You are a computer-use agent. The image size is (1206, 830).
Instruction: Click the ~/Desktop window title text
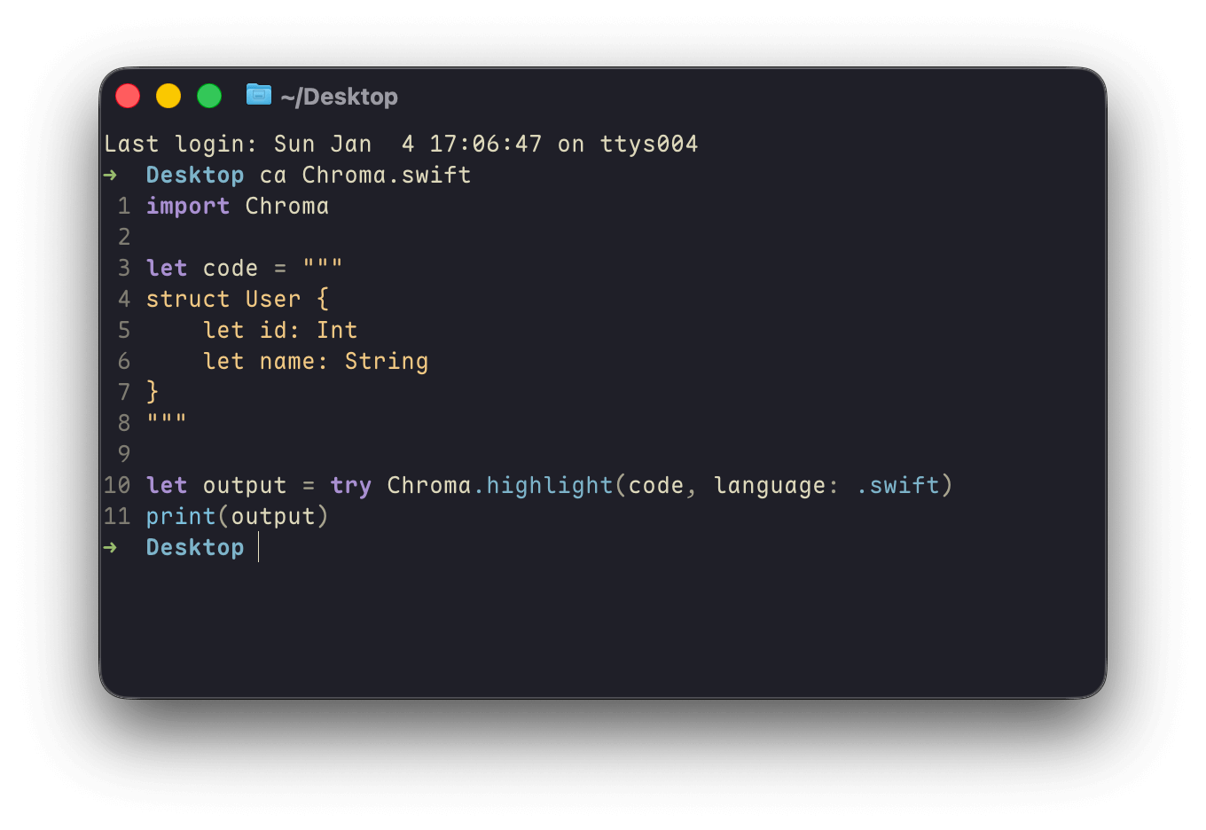[x=339, y=97]
